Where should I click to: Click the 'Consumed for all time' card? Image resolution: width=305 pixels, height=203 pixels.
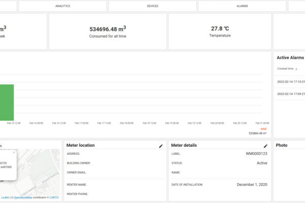tap(107, 31)
